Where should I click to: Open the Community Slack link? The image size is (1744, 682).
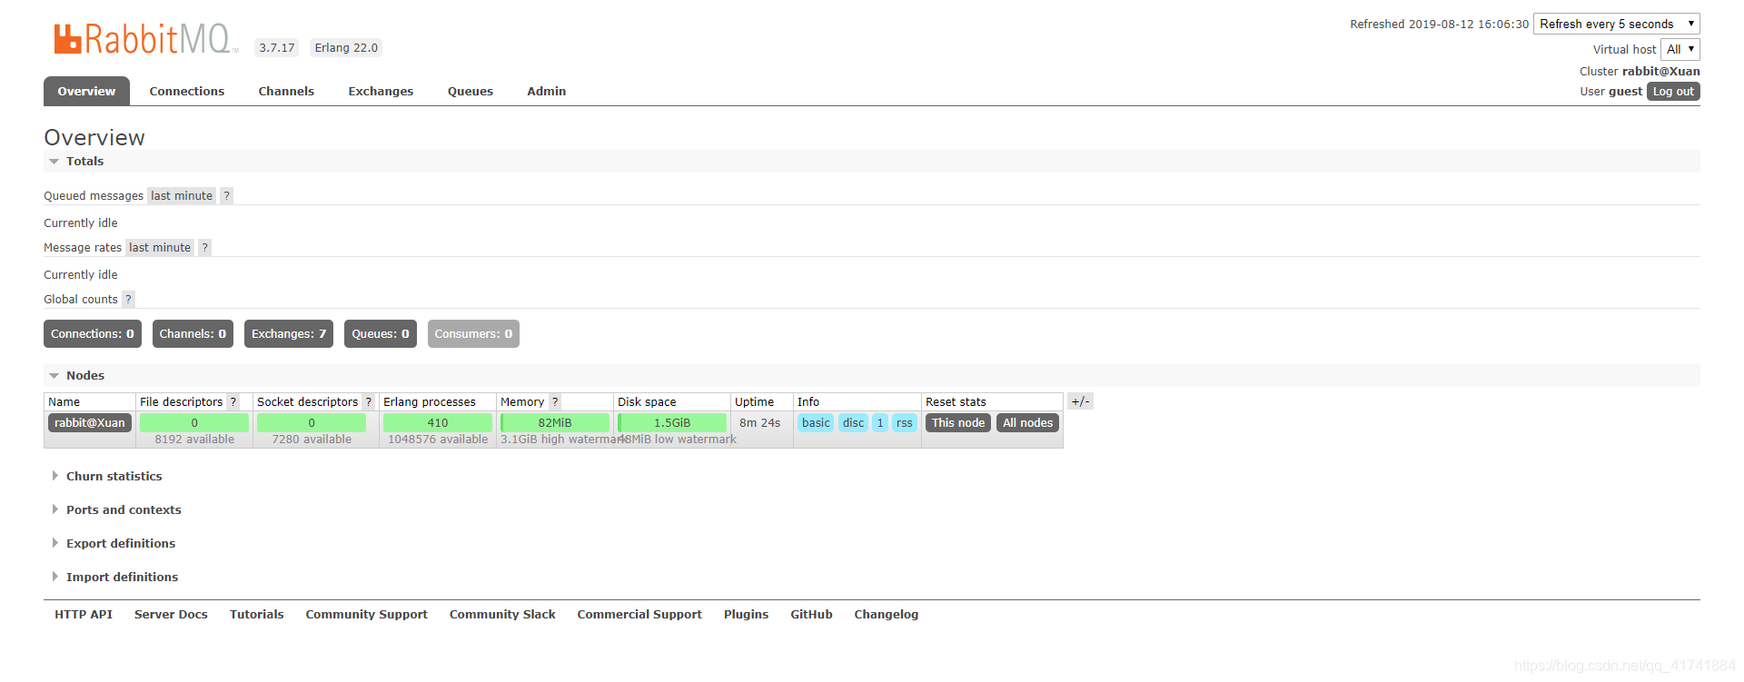point(502,614)
